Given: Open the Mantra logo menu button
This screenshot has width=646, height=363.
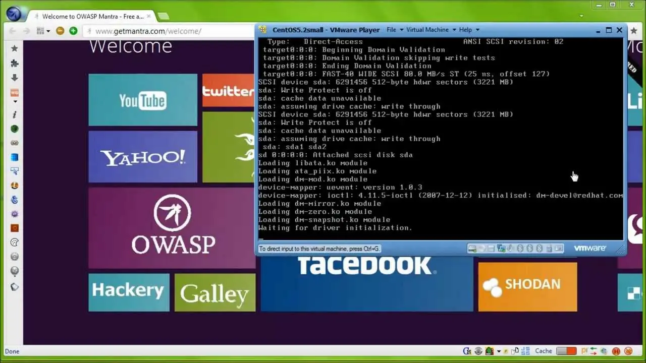Looking at the screenshot, I should (14, 14).
